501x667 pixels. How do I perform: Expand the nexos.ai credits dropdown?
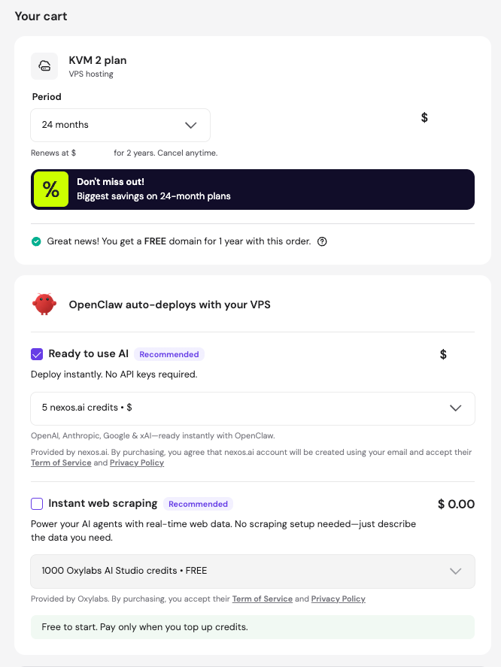pos(253,408)
